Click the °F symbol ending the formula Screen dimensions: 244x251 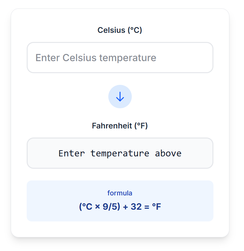tap(156, 206)
